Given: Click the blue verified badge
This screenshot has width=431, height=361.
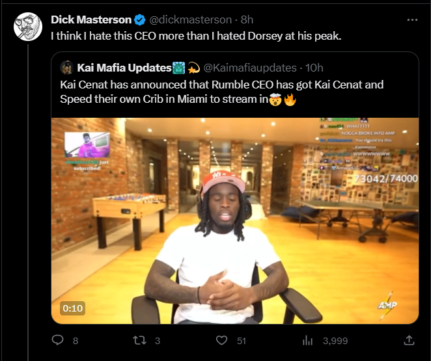Looking at the screenshot, I should [139, 20].
